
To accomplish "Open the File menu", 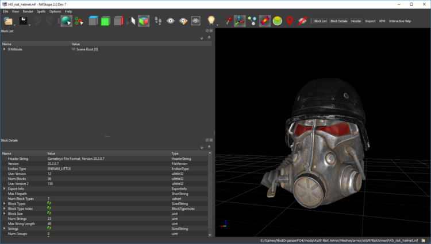I will (x=6, y=11).
